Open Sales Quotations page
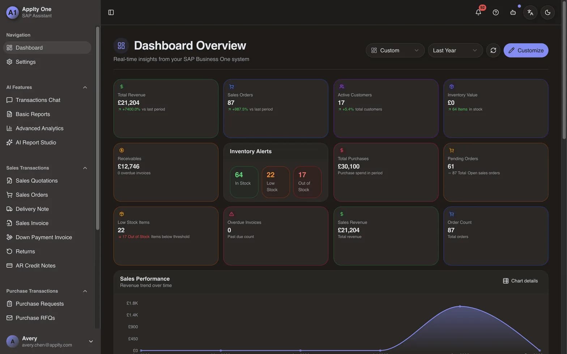The image size is (567, 354). coord(47,181)
